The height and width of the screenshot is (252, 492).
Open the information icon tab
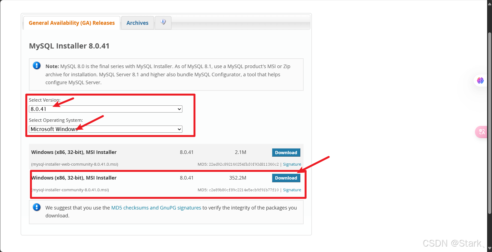[163, 22]
